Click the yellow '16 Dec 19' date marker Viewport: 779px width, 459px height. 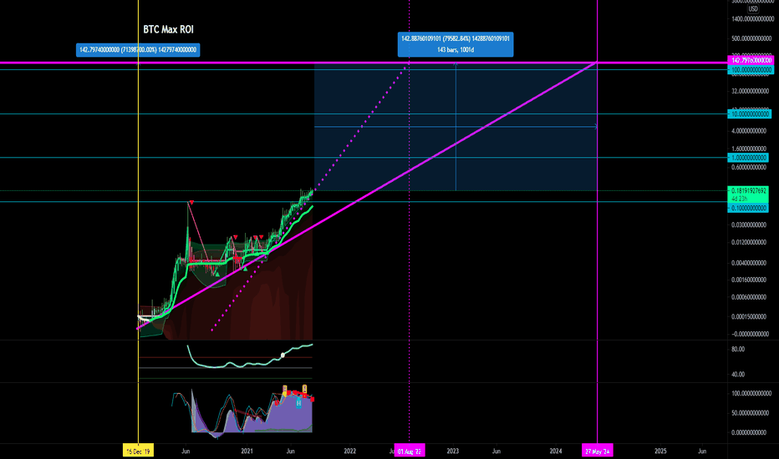coord(138,451)
